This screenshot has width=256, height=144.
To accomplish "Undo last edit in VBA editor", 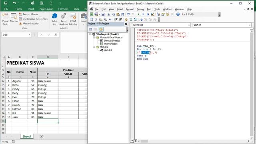I will [x=128, y=14].
